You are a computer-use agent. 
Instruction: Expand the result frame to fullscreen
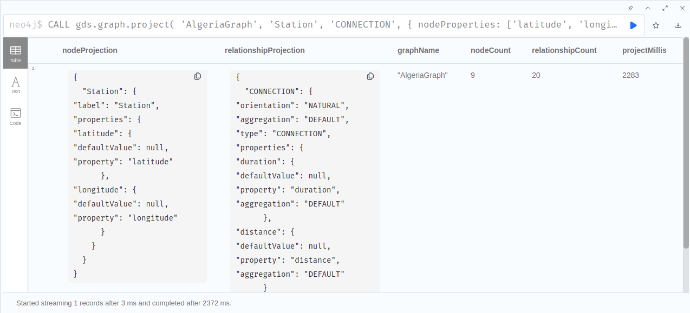point(665,8)
